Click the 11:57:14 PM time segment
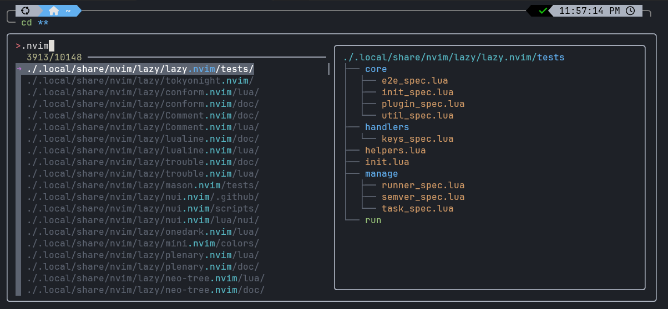The height and width of the screenshot is (309, 668). click(x=589, y=11)
